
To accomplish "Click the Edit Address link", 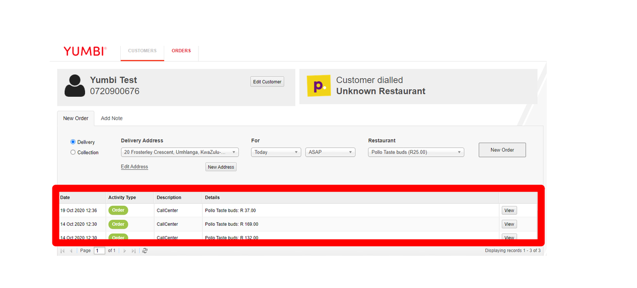I will (x=135, y=166).
